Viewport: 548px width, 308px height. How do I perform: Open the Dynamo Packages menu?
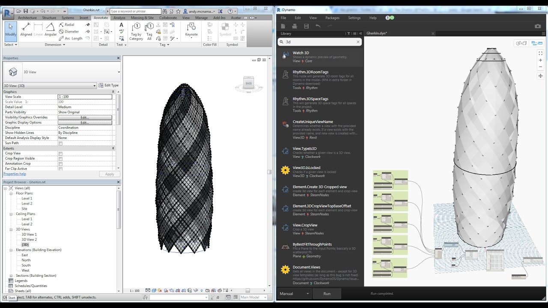coord(332,18)
